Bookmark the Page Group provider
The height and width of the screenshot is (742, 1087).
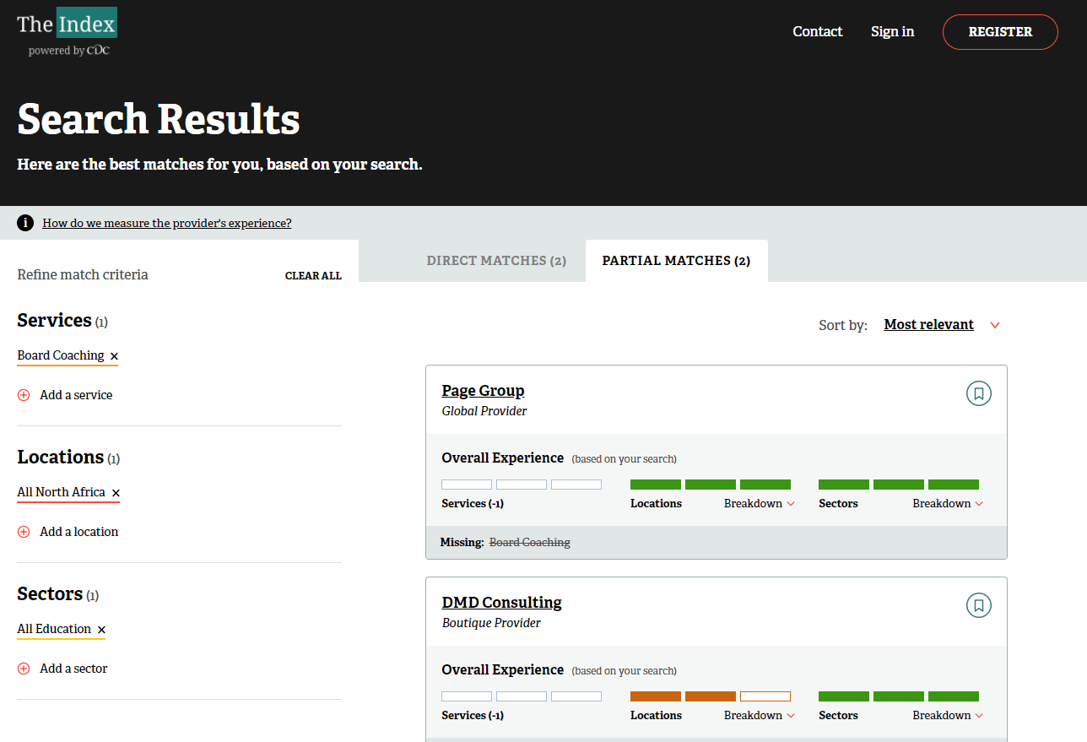coord(978,393)
